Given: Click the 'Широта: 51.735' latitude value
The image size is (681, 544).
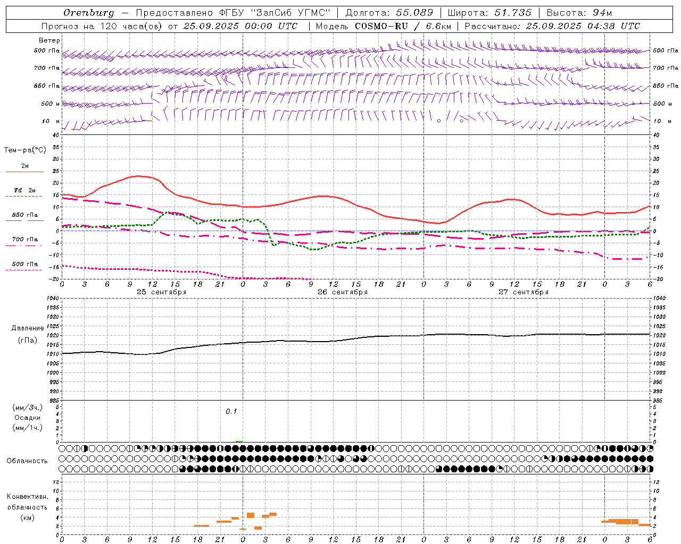Looking at the screenshot, I should [489, 13].
